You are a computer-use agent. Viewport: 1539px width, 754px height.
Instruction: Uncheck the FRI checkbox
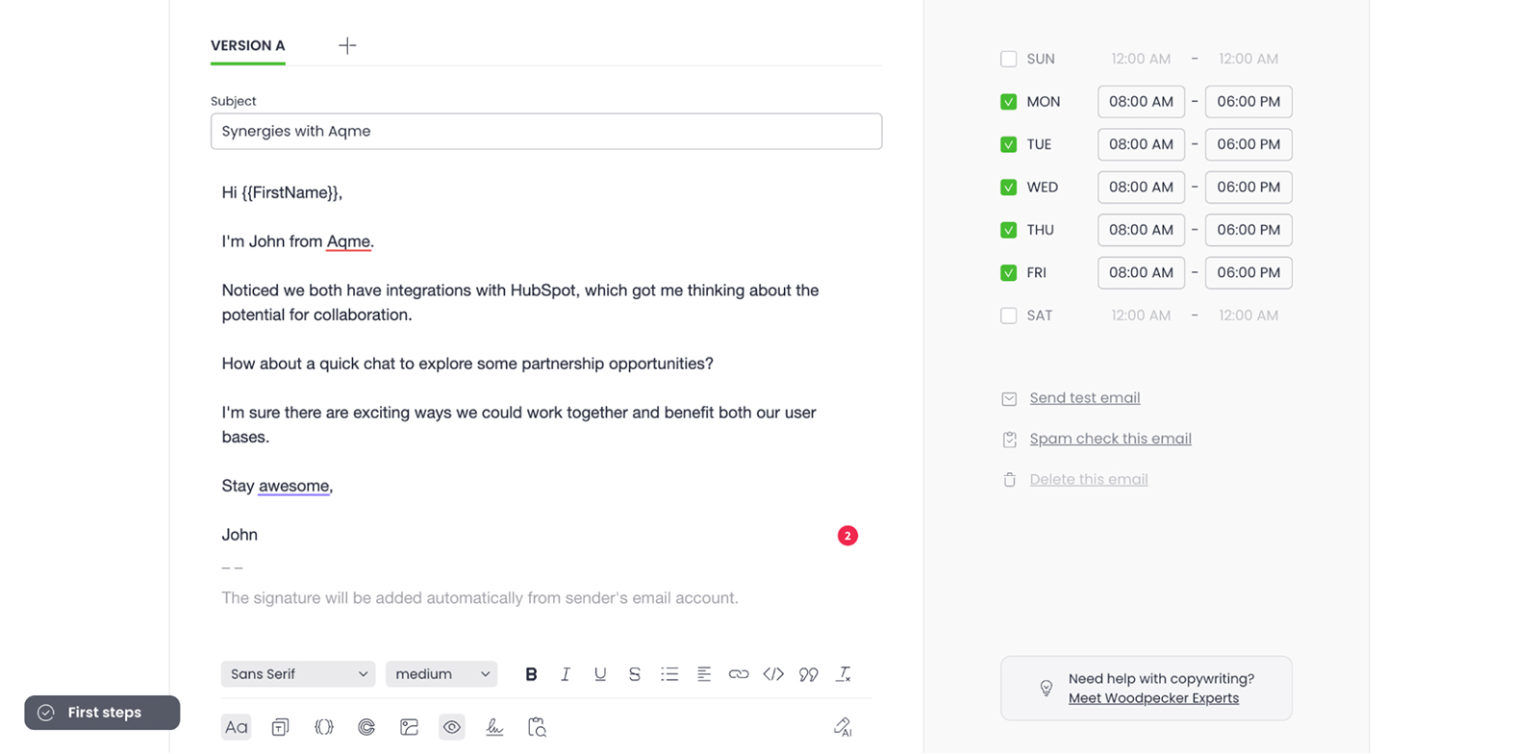click(1008, 273)
